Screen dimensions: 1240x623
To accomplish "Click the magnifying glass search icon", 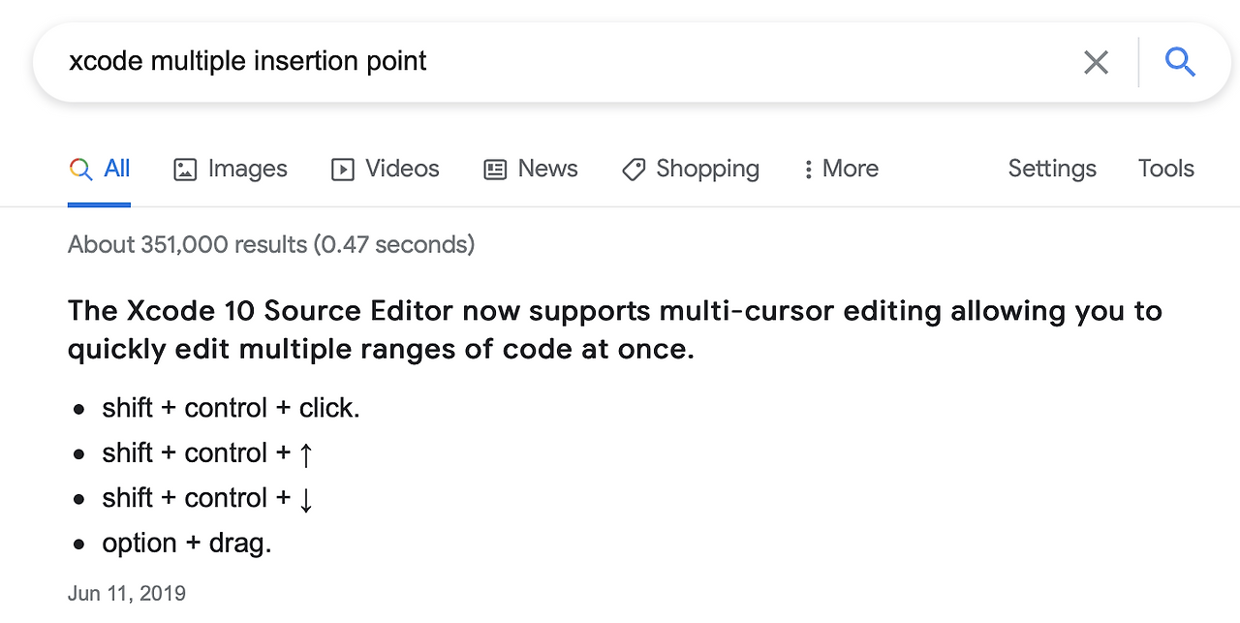I will pos(1180,61).
